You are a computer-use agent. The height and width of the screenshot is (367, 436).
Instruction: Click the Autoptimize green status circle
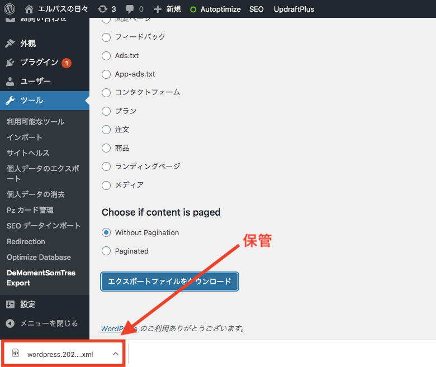pyautogui.click(x=193, y=9)
